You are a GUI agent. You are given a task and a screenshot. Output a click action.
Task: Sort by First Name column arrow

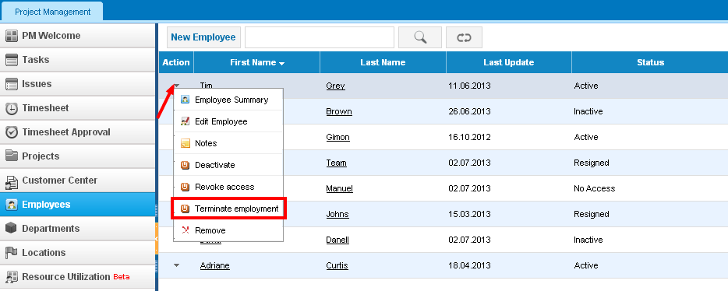tap(282, 64)
